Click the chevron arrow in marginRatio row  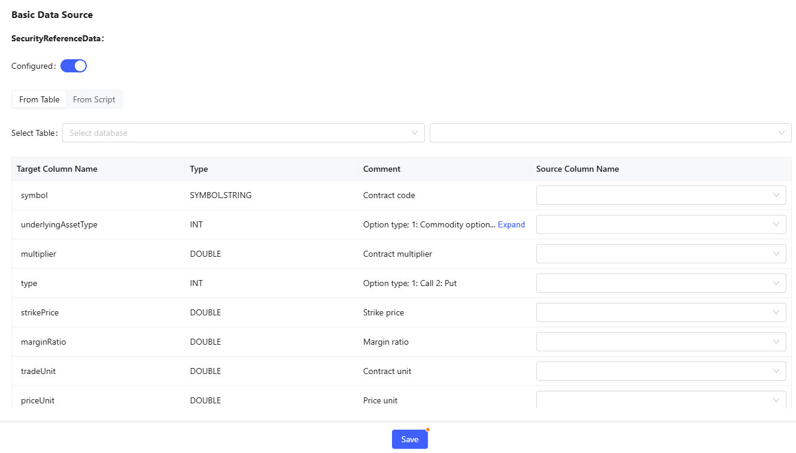[x=776, y=342]
